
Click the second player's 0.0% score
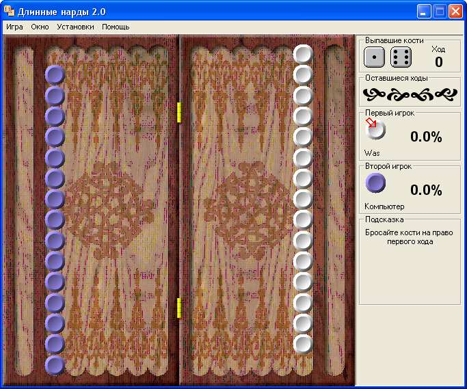pyautogui.click(x=426, y=190)
